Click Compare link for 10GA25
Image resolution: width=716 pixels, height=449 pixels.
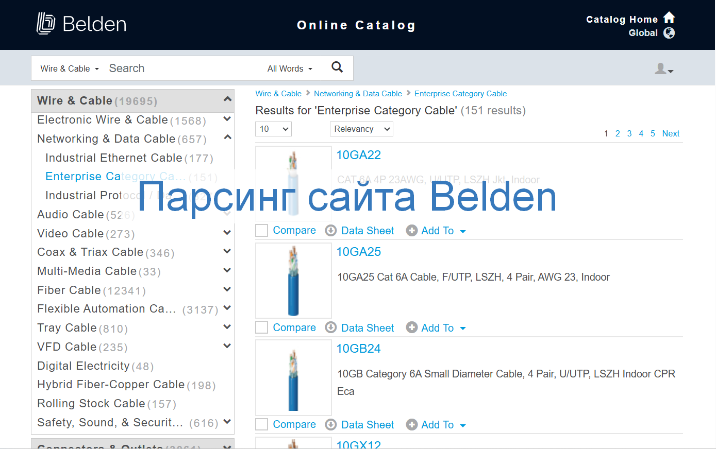point(294,327)
